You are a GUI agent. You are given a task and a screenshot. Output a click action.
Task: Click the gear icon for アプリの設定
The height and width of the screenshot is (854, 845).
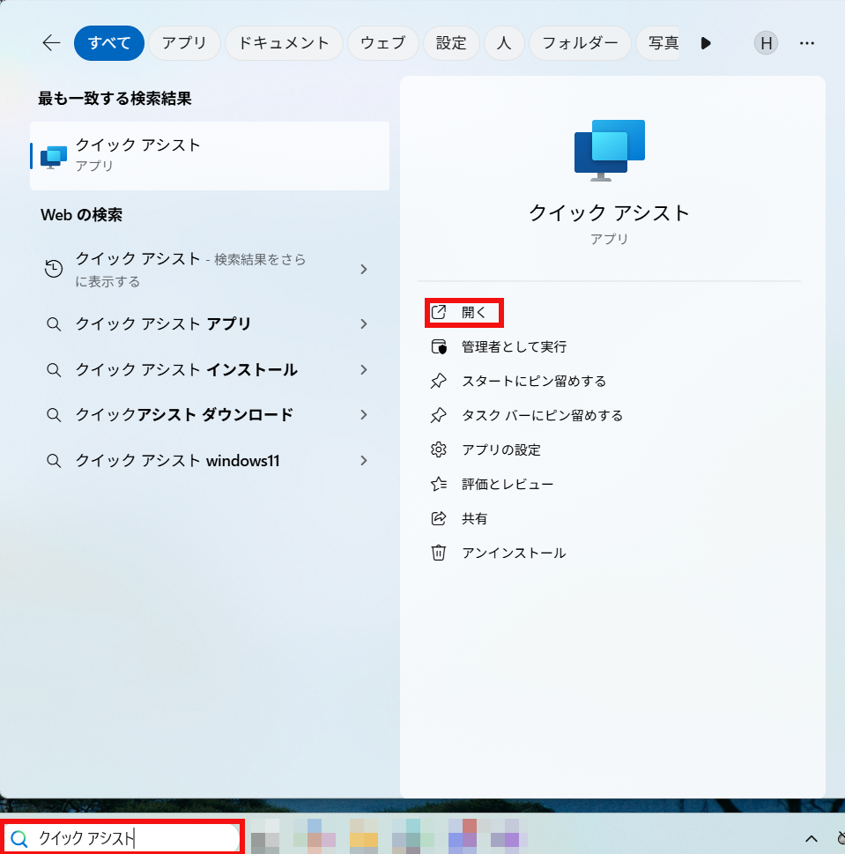pyautogui.click(x=439, y=449)
